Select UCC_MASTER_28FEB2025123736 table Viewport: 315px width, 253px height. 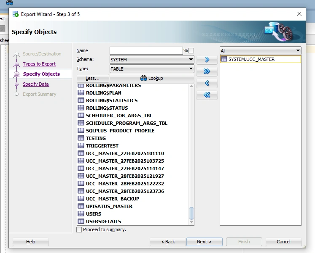125,191
